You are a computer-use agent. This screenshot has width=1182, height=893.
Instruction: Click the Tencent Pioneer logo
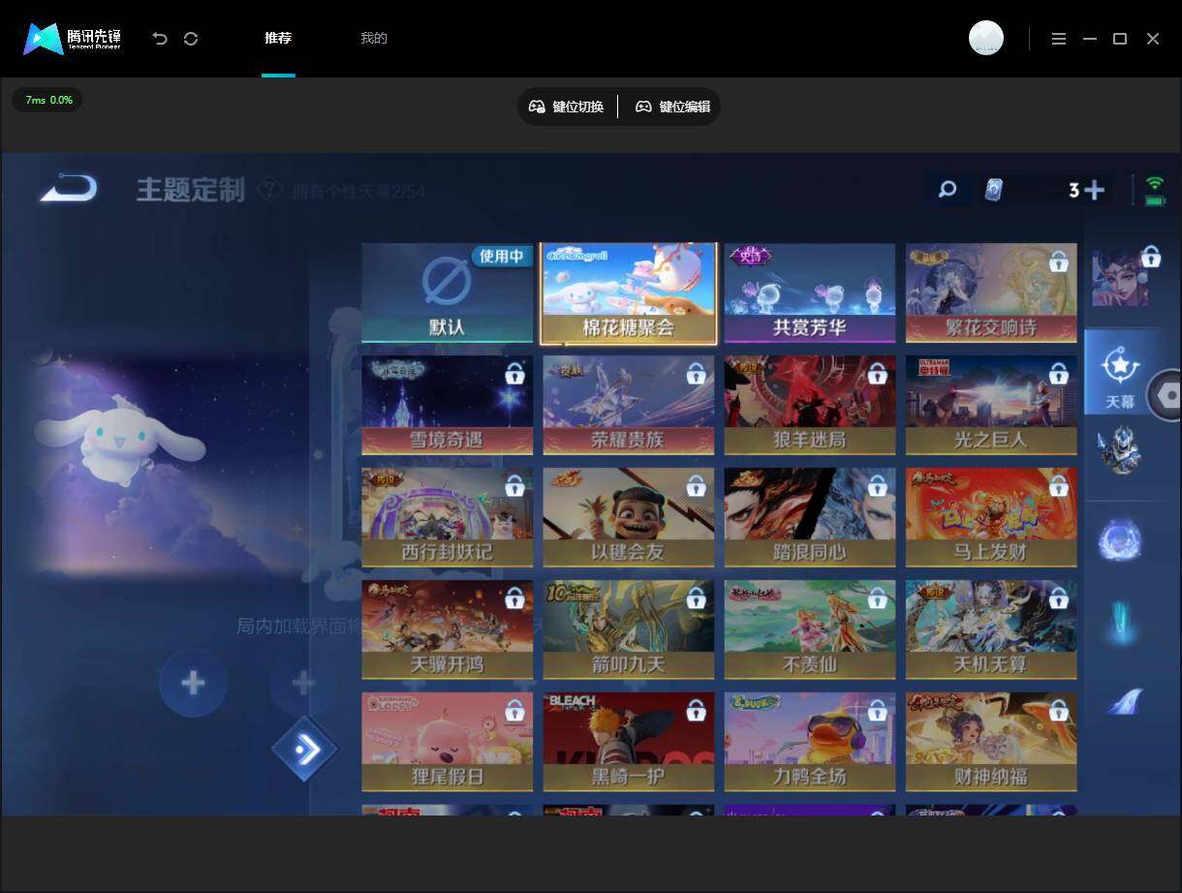(x=73, y=39)
